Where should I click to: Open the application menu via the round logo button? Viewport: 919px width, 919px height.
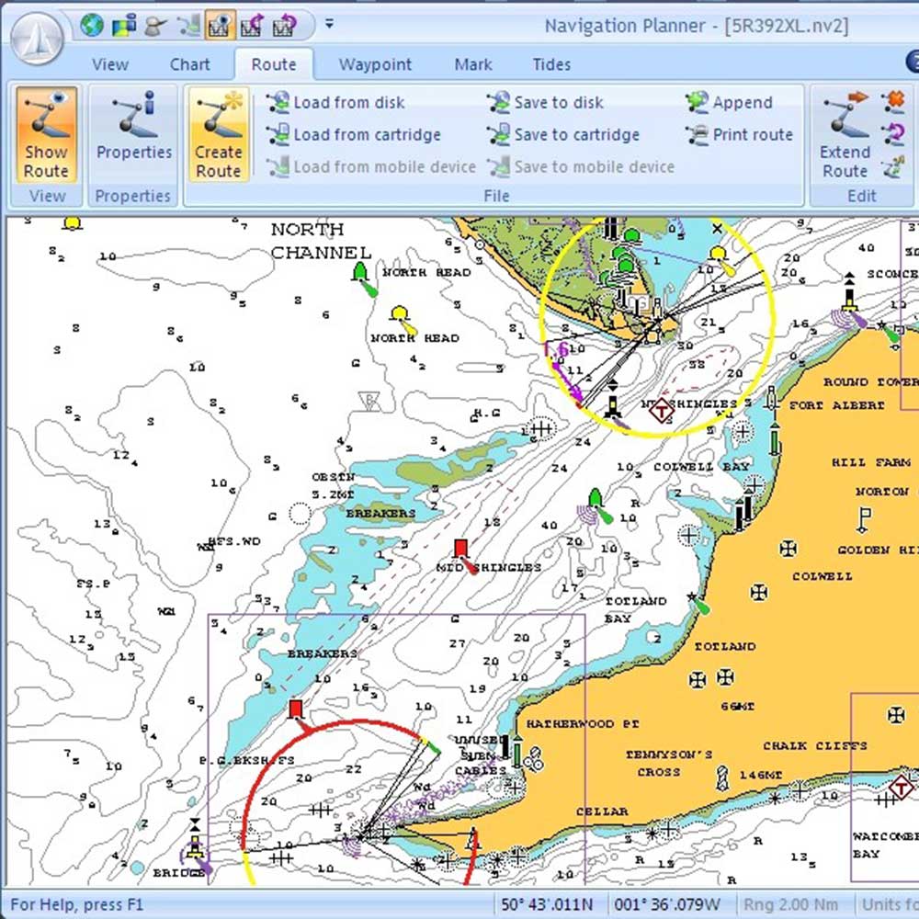point(37,37)
